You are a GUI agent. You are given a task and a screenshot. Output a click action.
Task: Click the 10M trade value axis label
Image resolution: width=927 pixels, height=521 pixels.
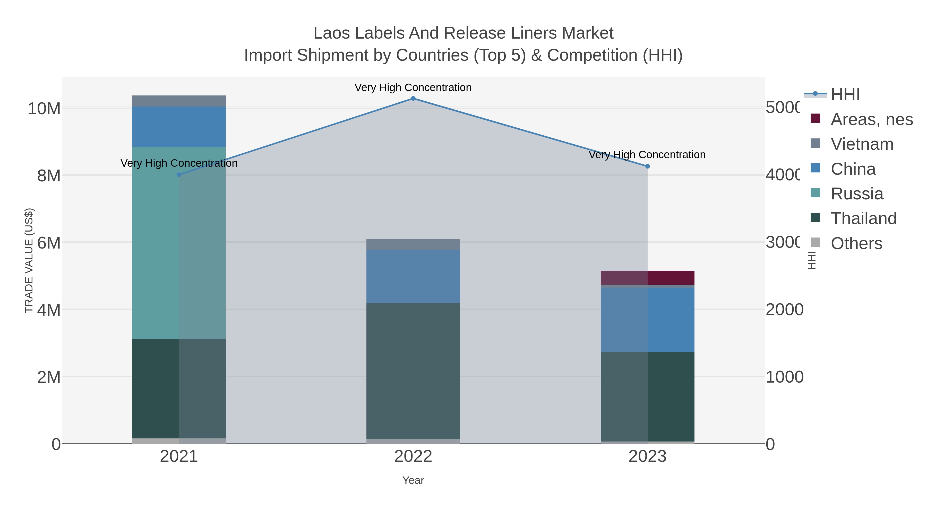tap(44, 109)
